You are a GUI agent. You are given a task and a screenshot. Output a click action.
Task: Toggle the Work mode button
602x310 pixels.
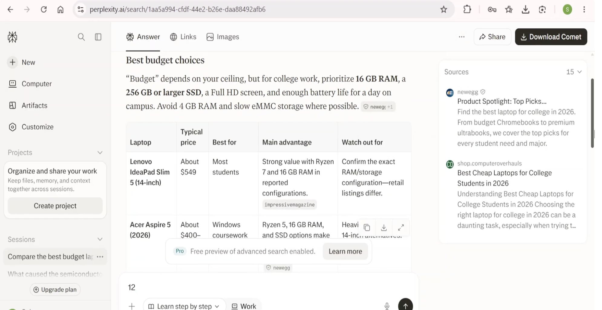pos(244,306)
